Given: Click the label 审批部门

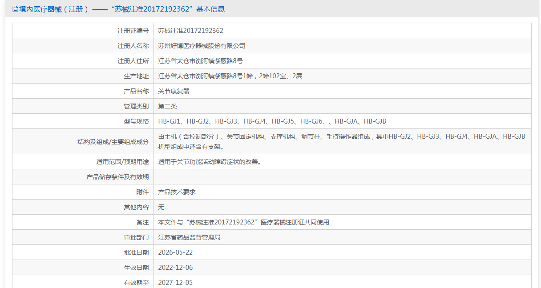Looking at the screenshot, I should 136,237.
